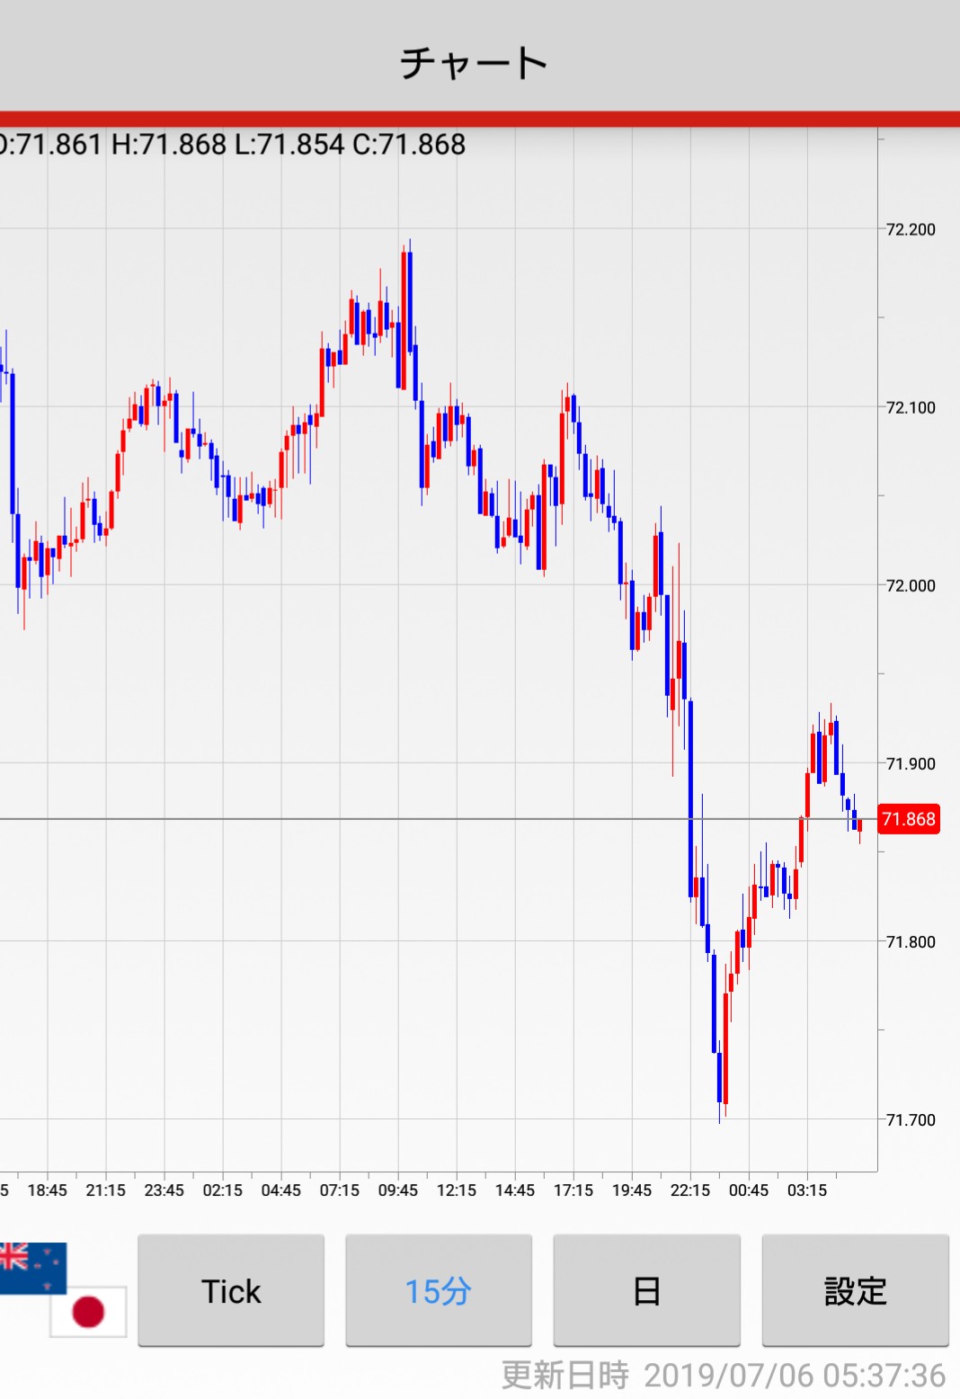Select the 09:45 time axis marker
This screenshot has width=960, height=1399.
(397, 1190)
